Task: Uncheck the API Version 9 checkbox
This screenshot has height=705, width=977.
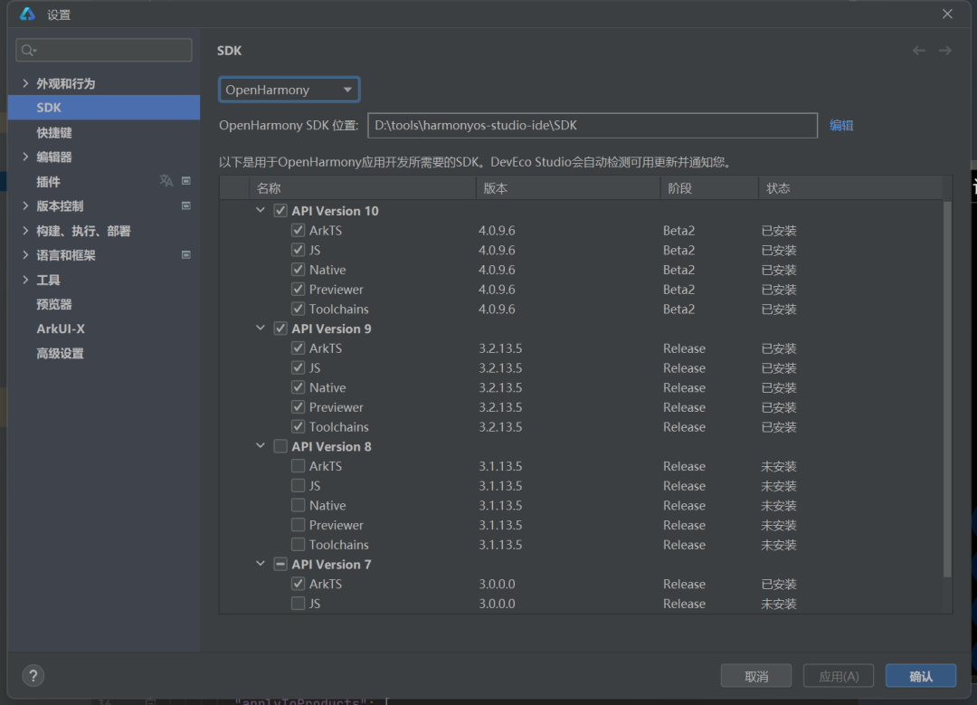Action: [x=280, y=329]
